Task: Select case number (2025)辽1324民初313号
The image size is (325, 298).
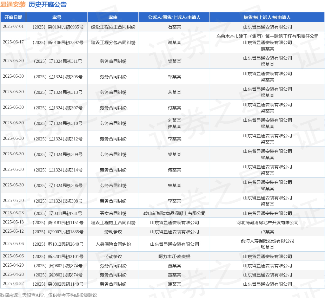Action: click(x=57, y=92)
